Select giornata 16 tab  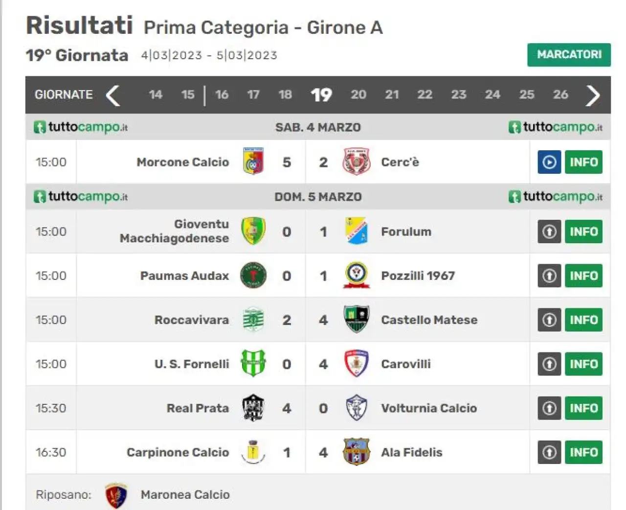point(222,94)
